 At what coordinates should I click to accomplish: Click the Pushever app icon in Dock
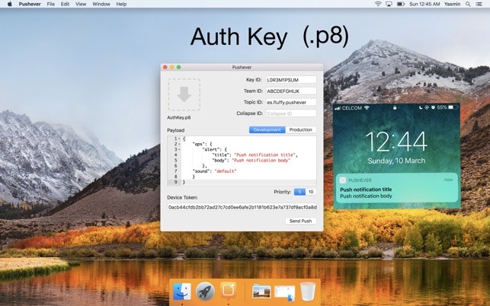[x=229, y=291]
